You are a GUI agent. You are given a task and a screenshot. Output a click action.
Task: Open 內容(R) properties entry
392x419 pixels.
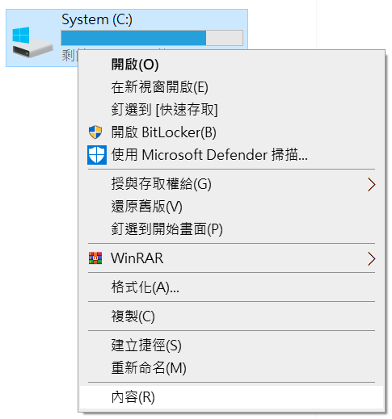point(232,397)
